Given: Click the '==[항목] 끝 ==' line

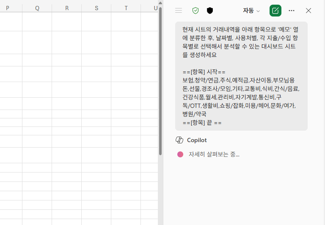Looking at the screenshot, I should tap(202, 123).
